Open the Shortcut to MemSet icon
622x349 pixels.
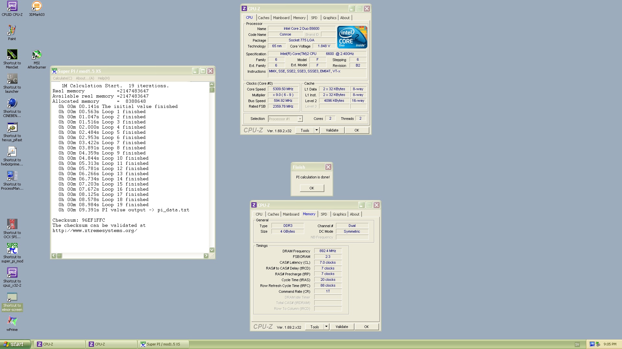[x=12, y=59]
